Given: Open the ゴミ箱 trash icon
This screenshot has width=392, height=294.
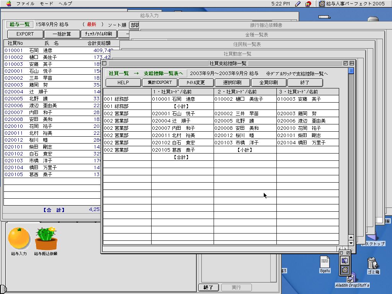Looking at the screenshot, I should (372, 263).
